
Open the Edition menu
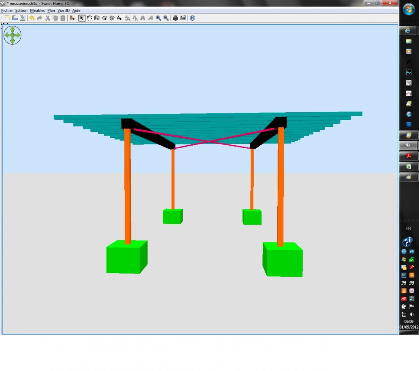21,11
